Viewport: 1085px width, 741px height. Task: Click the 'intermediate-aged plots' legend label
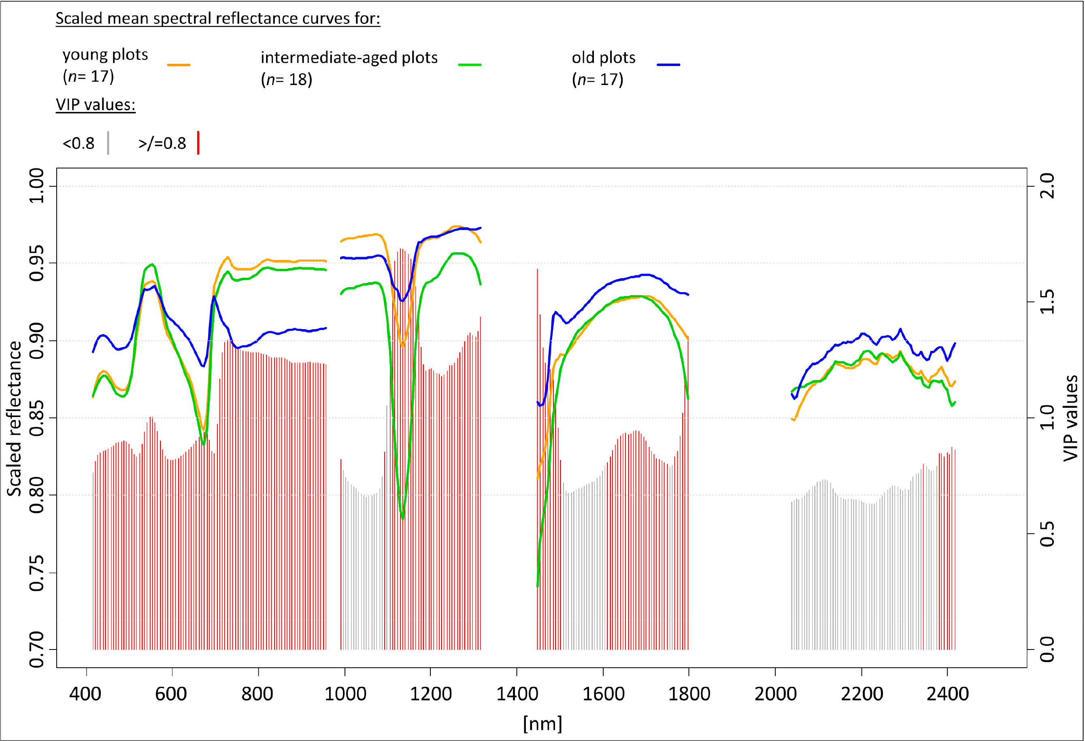tap(349, 58)
